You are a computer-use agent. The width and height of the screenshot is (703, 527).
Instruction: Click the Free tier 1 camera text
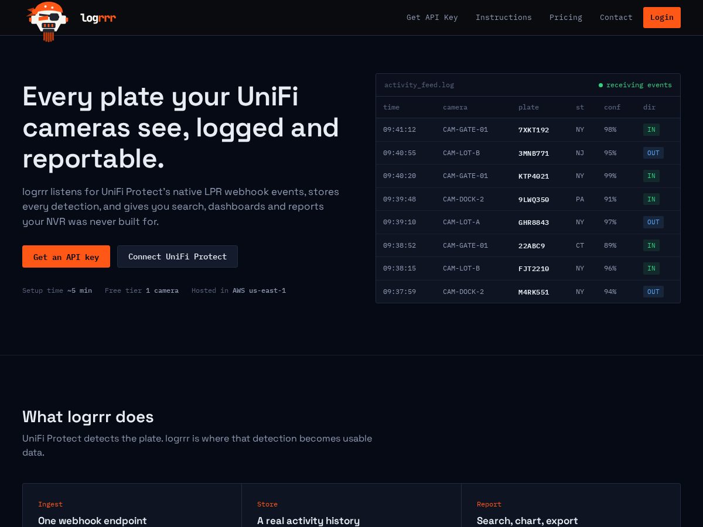click(142, 290)
